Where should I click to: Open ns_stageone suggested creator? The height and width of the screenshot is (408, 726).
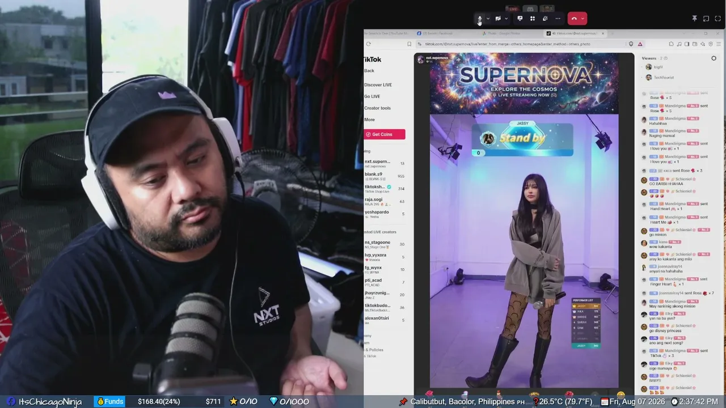tap(385, 244)
